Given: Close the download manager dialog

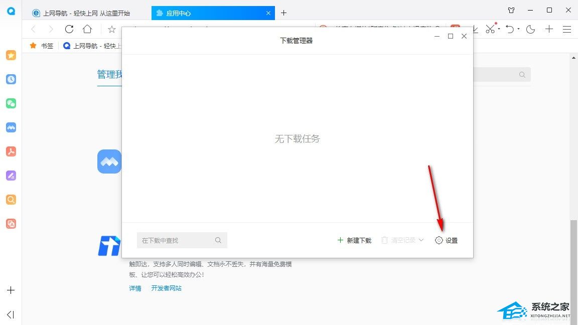Looking at the screenshot, I should coord(464,36).
